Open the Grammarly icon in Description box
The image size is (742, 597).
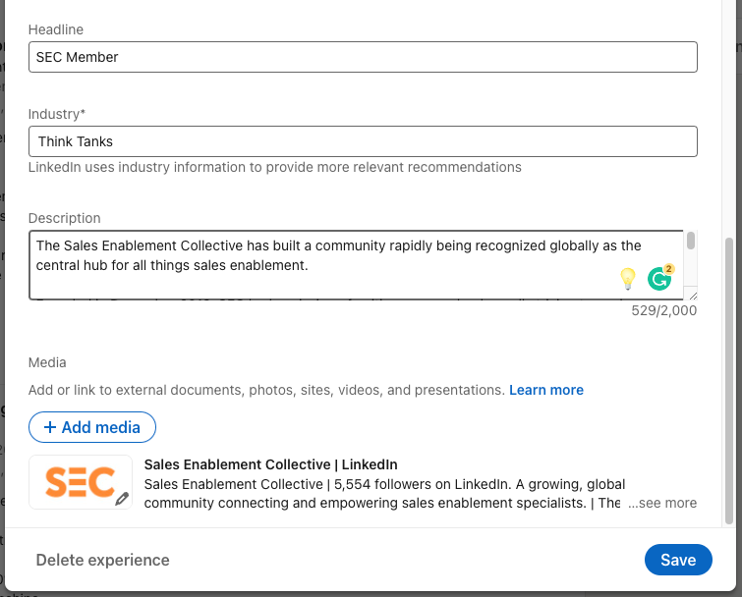pos(659,279)
